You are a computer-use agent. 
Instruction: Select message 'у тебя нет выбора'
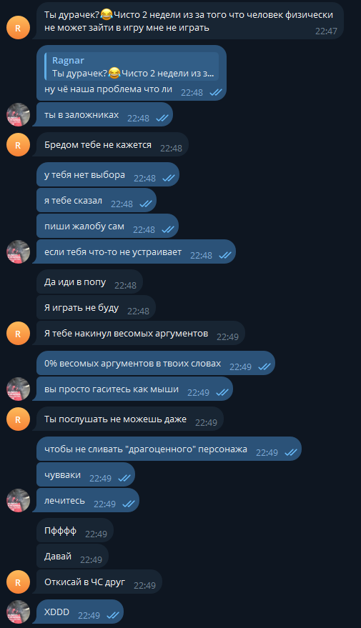coord(108,174)
